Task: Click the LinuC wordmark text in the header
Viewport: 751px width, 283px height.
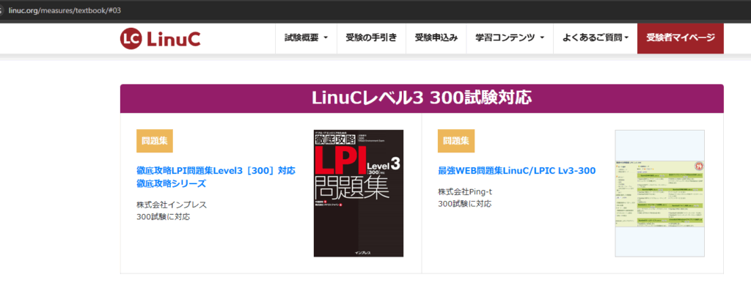Action: click(x=173, y=39)
